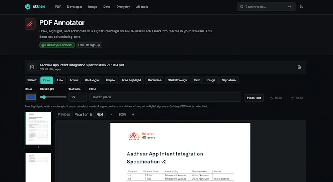Click the Place text button
Viewport: 333px width, 182px height.
pos(254,98)
